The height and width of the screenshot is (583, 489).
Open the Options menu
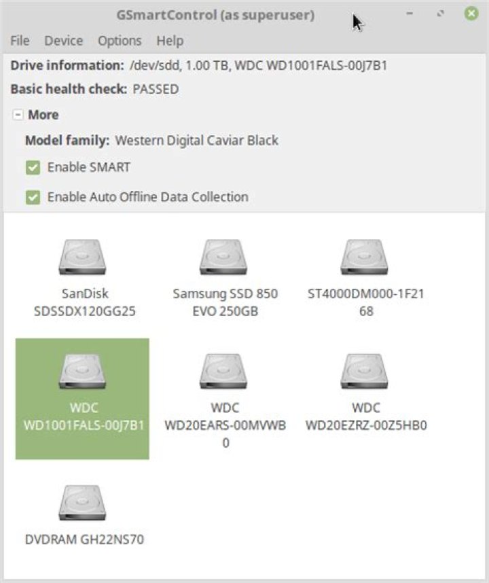(x=120, y=41)
